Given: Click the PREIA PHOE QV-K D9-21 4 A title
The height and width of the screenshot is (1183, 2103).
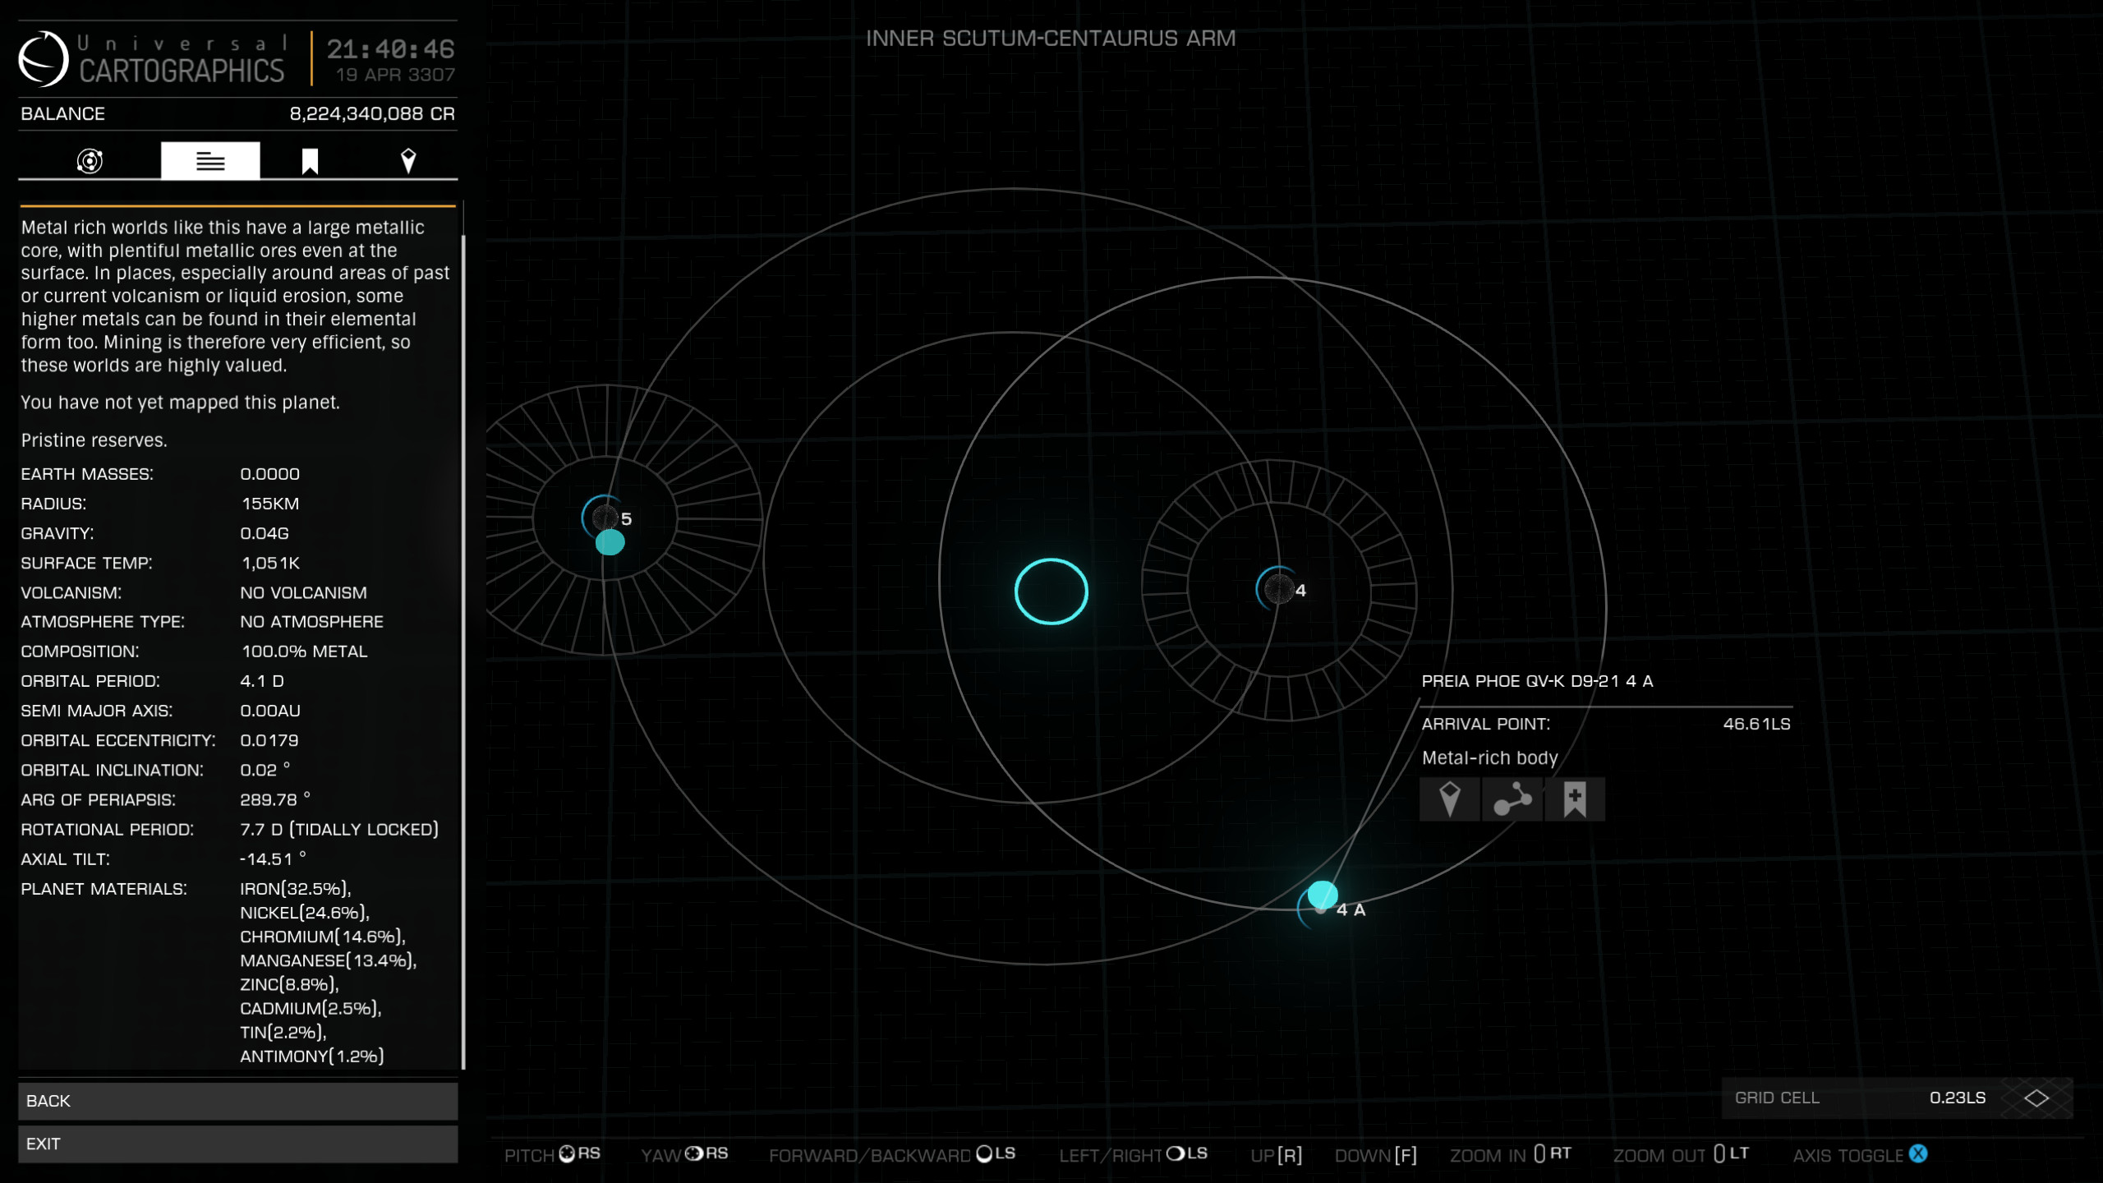Looking at the screenshot, I should tap(1537, 681).
